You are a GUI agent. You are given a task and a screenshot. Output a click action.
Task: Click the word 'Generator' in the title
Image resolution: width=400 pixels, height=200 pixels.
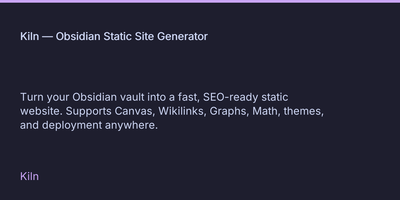(182, 36)
